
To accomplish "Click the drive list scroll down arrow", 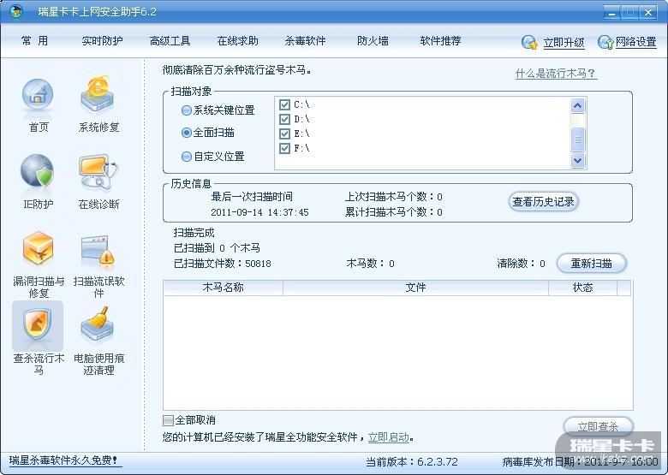I will [x=578, y=160].
